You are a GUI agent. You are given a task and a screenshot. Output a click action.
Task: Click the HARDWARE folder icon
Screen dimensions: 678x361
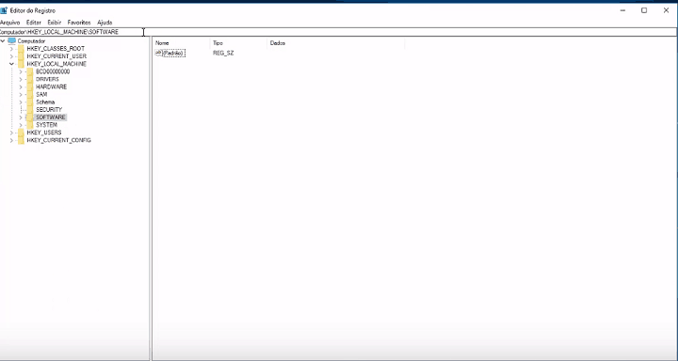(x=30, y=86)
